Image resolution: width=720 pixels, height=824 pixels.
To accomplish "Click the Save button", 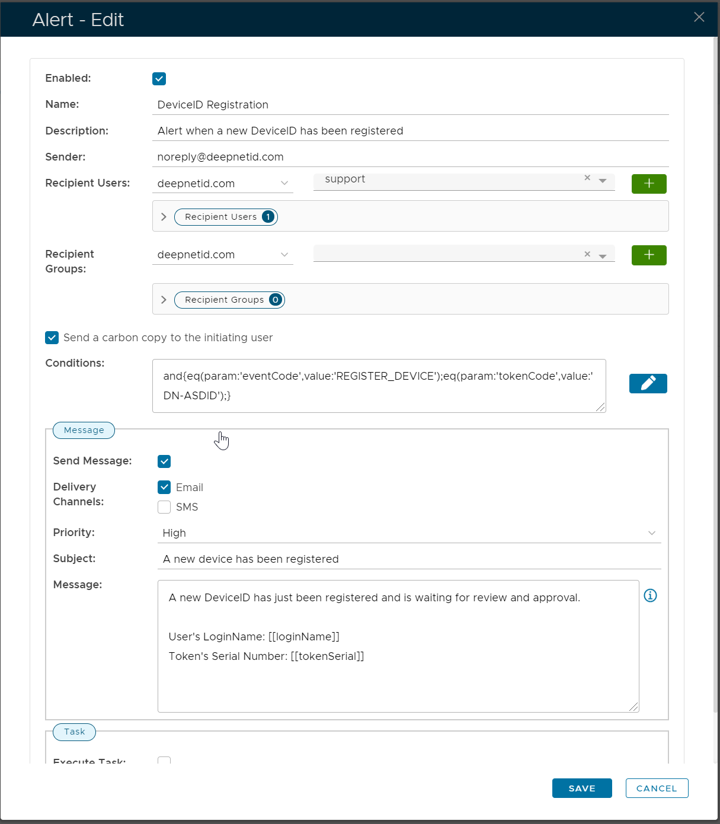I will click(581, 788).
